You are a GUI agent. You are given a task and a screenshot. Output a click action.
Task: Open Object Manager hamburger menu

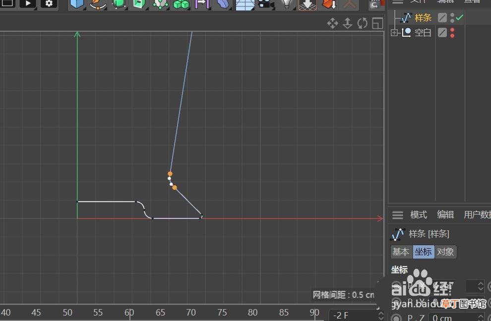[x=398, y=1]
